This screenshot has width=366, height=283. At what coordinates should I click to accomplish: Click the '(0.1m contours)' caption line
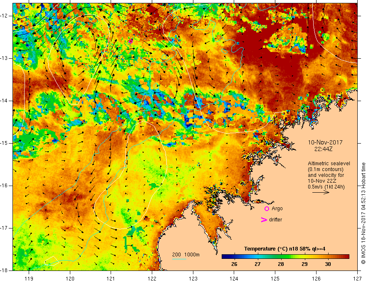click(x=326, y=169)
